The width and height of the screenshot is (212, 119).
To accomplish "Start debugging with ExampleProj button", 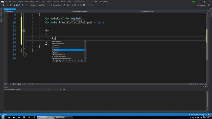I will tap(56, 5).
